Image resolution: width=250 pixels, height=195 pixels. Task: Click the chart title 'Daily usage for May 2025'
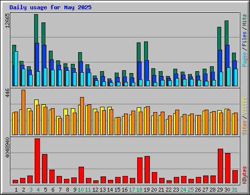[50, 7]
